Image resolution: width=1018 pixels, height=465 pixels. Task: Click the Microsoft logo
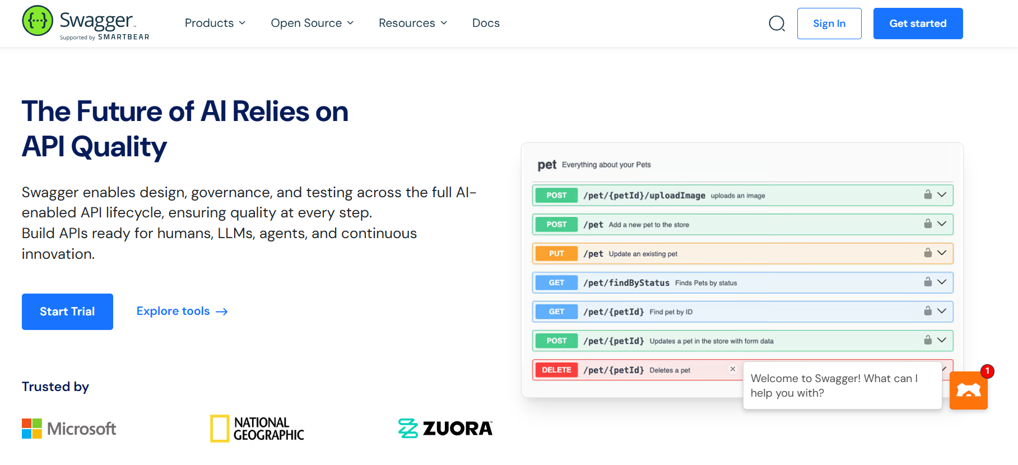click(69, 429)
